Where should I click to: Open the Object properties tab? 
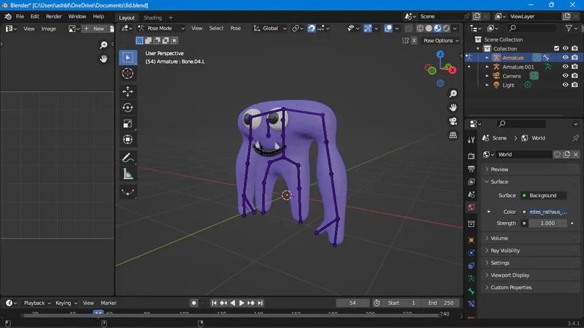click(x=471, y=240)
